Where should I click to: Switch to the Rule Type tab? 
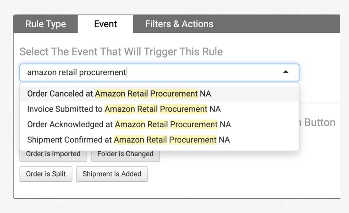tap(46, 24)
